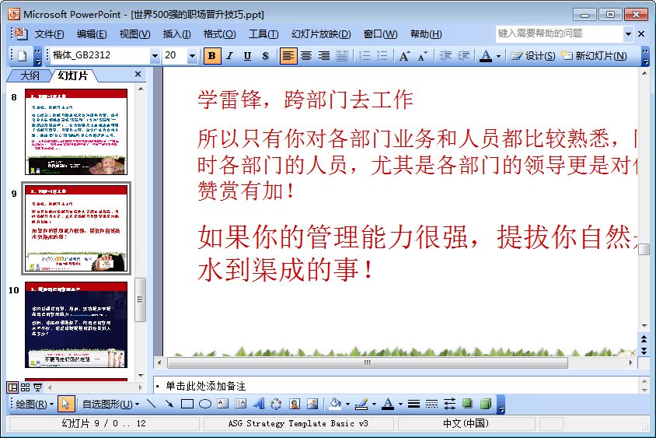Image resolution: width=656 pixels, height=438 pixels.
Task: Open font name dropdown 楷体_GB2312
Action: 155,56
